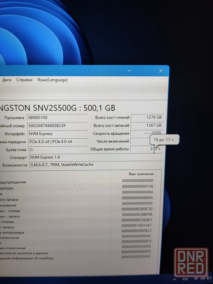Click the Скорость вращения label

111,134
